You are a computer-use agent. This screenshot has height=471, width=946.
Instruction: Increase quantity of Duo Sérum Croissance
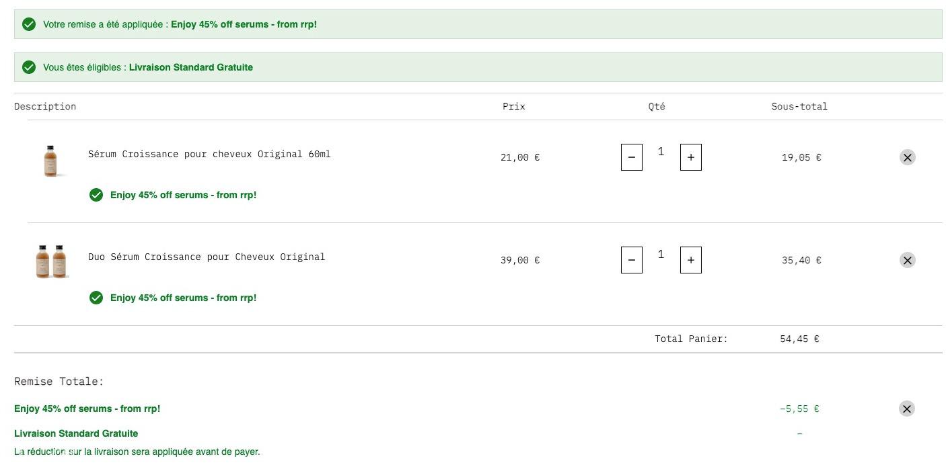tap(690, 260)
